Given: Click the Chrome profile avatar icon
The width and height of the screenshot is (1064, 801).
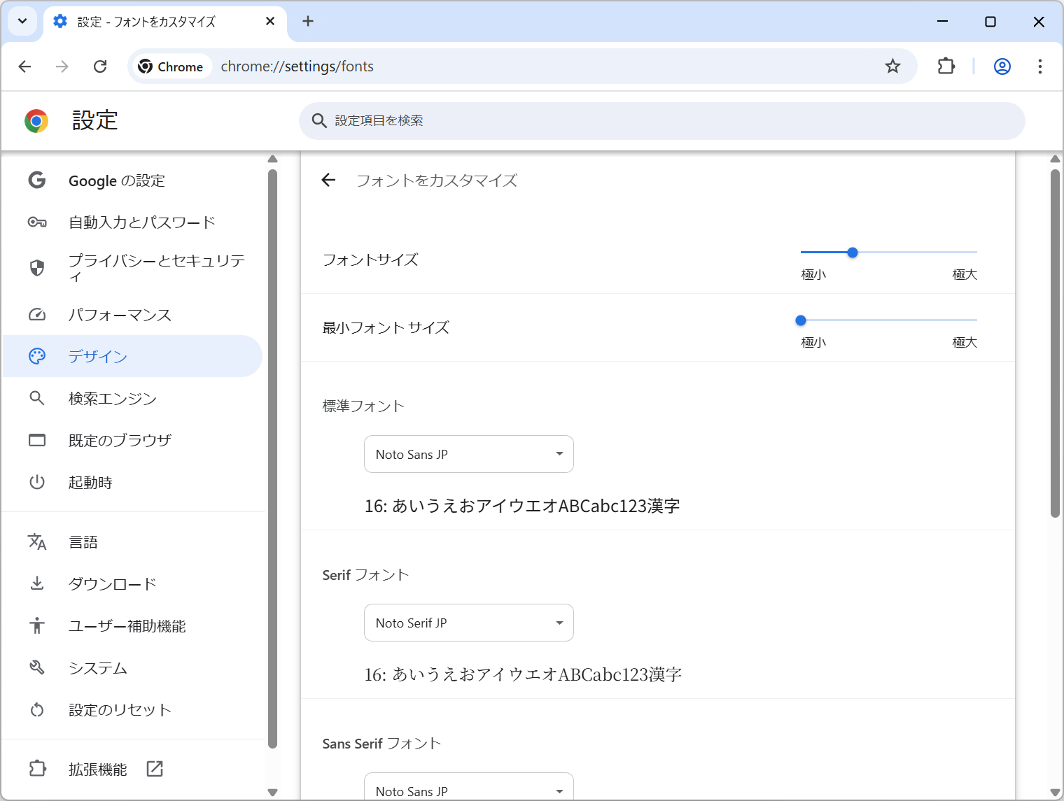Looking at the screenshot, I should (x=1002, y=66).
